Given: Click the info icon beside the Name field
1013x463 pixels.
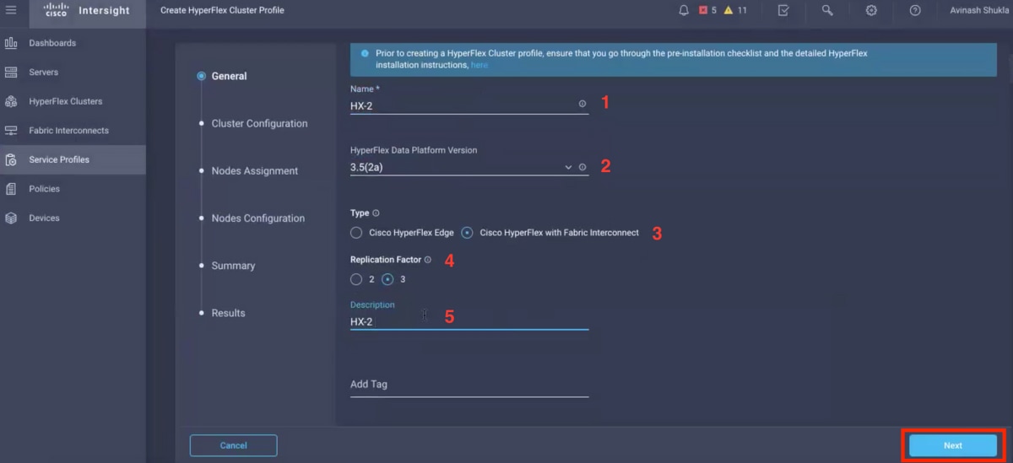Looking at the screenshot, I should click(x=582, y=104).
